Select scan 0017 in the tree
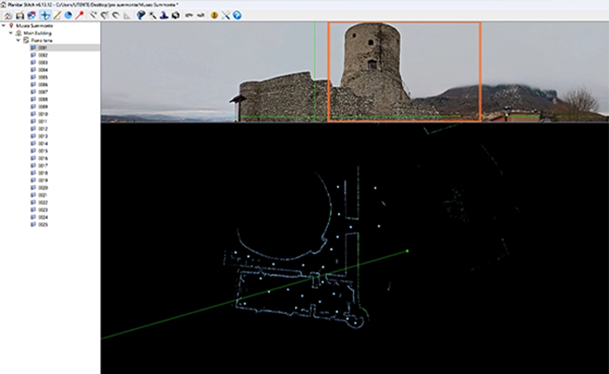The width and height of the screenshot is (609, 374). coord(43,165)
